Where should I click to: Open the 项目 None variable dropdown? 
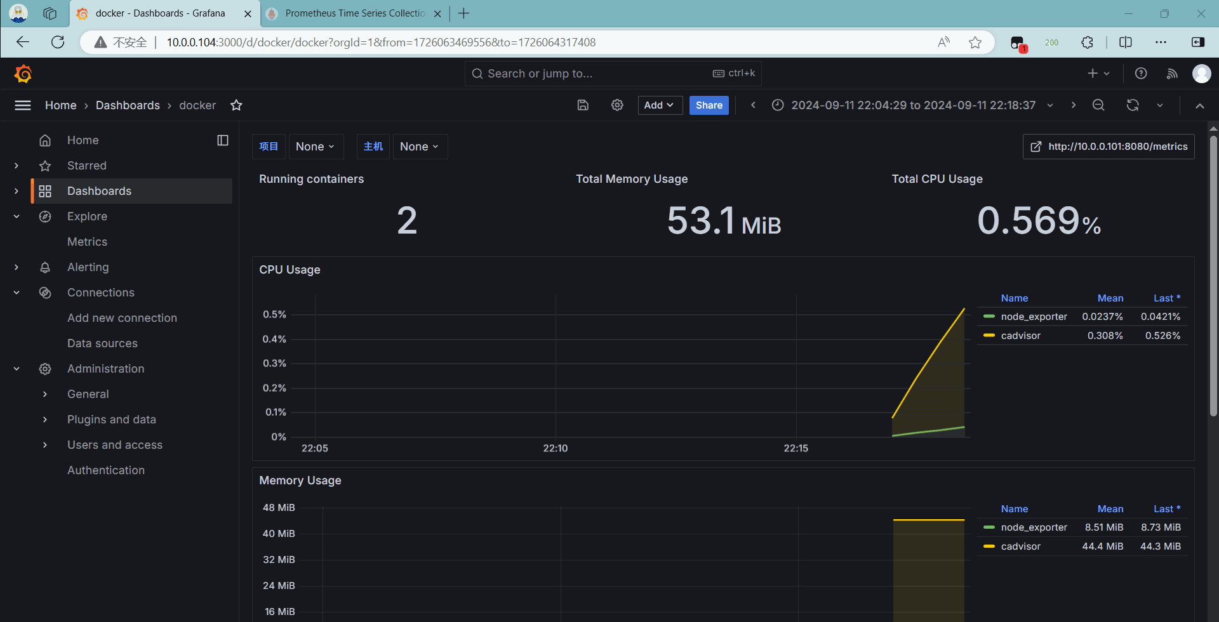(315, 147)
